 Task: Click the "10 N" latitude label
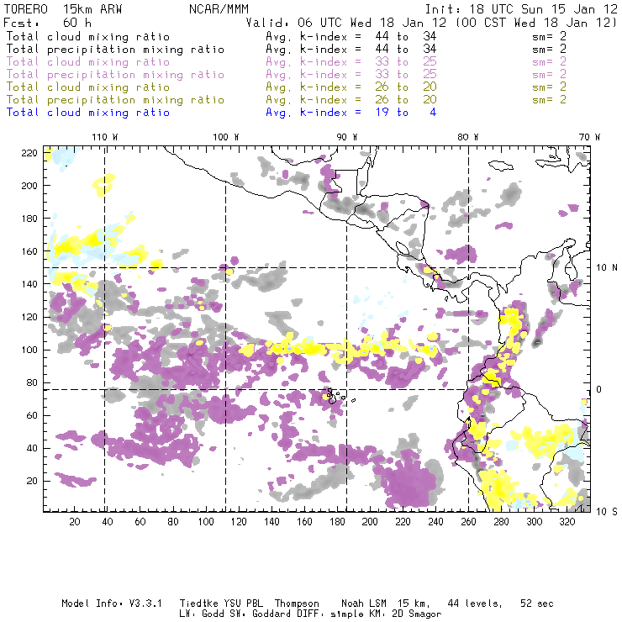click(x=607, y=268)
